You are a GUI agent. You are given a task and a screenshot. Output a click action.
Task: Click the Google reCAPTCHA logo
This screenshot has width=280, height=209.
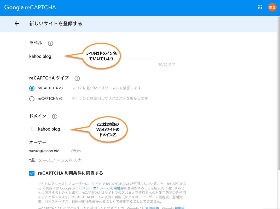tap(30, 8)
